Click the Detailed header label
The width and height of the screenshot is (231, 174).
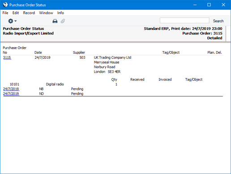click(214, 38)
